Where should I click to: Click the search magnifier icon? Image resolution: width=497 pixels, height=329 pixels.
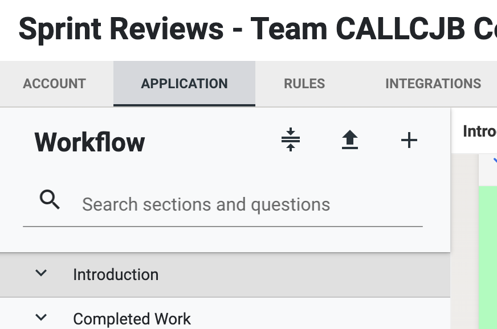pyautogui.click(x=50, y=200)
